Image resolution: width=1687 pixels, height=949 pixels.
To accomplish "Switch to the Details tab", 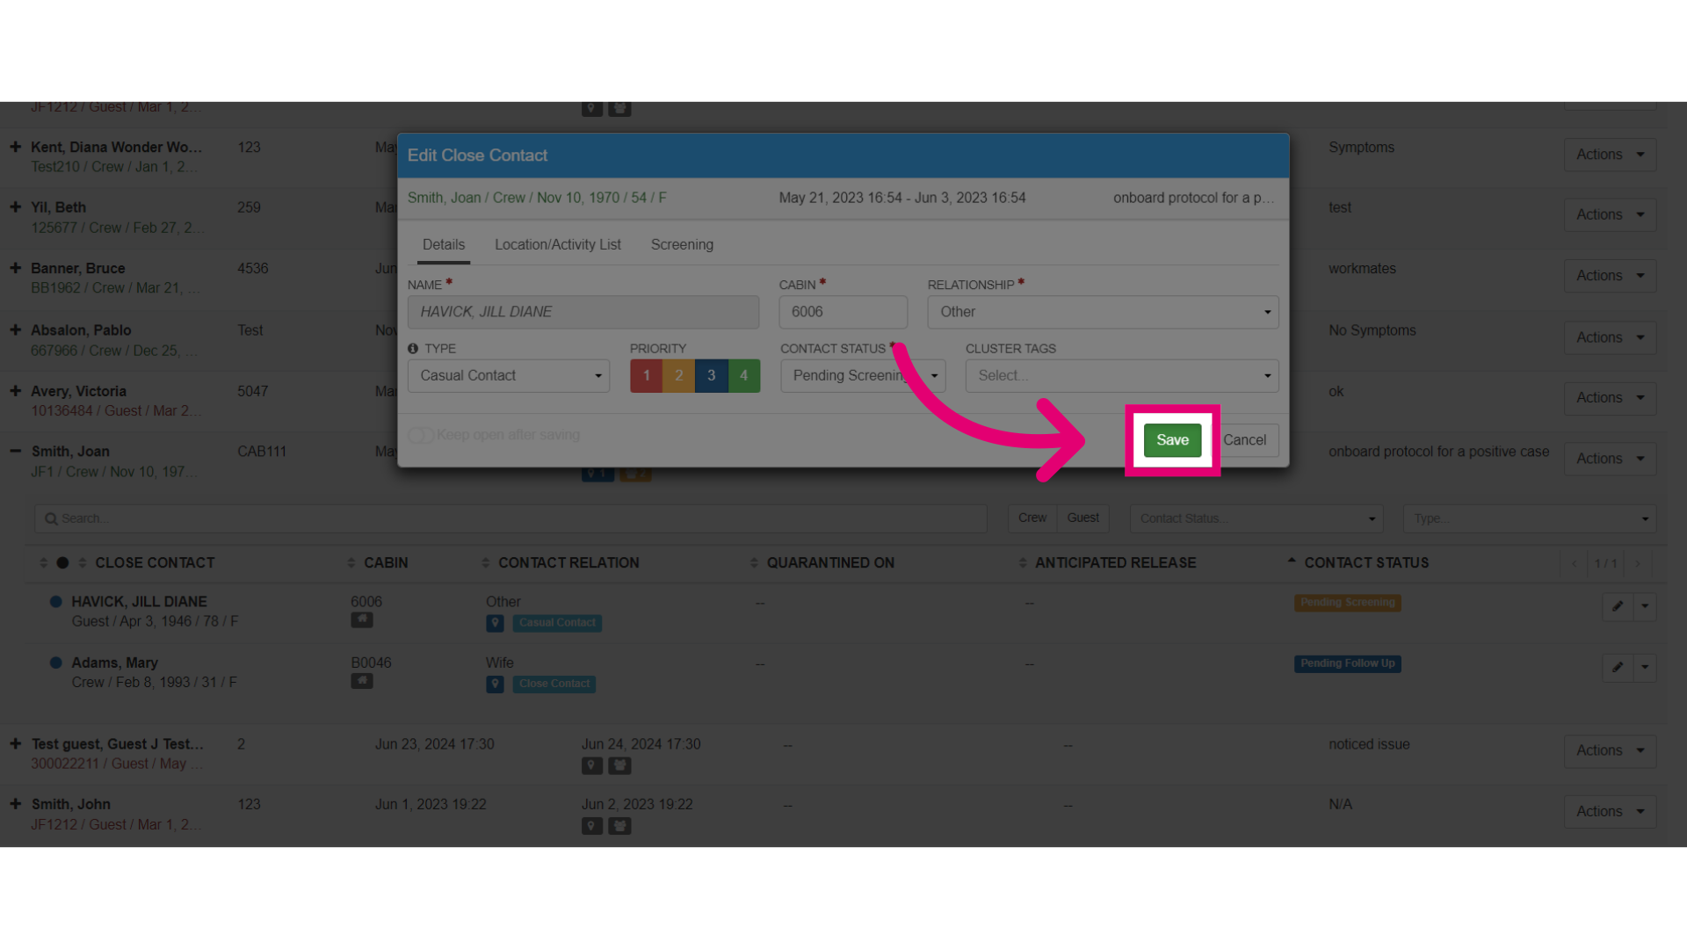I will [x=444, y=245].
